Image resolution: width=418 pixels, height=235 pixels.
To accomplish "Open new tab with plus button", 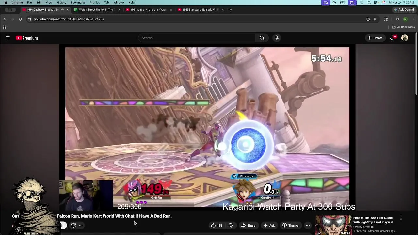I will coord(231,10).
